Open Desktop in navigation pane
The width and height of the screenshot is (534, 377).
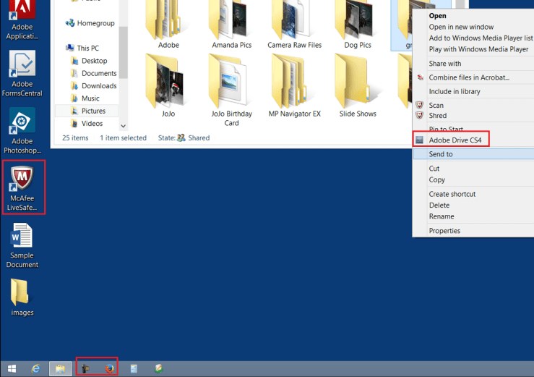89,61
